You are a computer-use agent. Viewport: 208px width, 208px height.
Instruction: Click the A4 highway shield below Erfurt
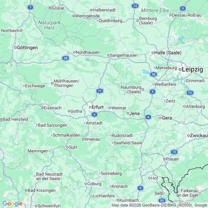[x=94, y=114]
